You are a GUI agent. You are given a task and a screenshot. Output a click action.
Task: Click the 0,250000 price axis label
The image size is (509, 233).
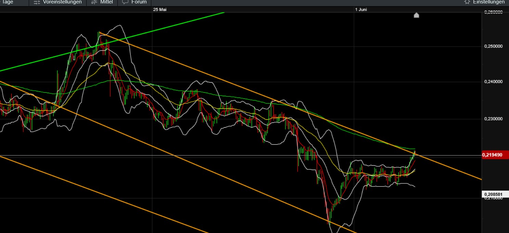(x=493, y=46)
